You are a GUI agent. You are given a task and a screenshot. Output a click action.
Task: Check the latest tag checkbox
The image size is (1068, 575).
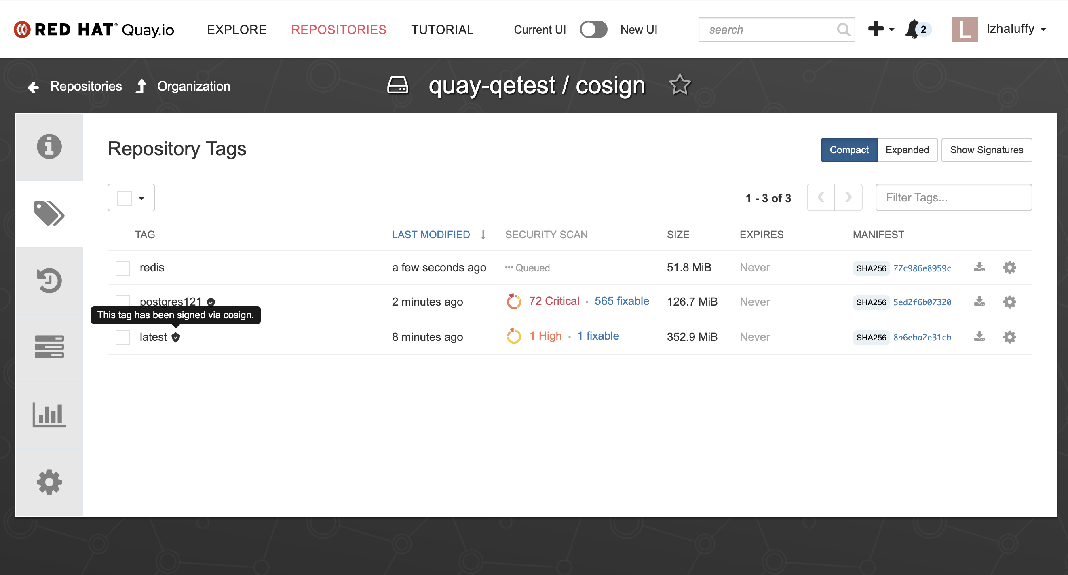pyautogui.click(x=123, y=337)
